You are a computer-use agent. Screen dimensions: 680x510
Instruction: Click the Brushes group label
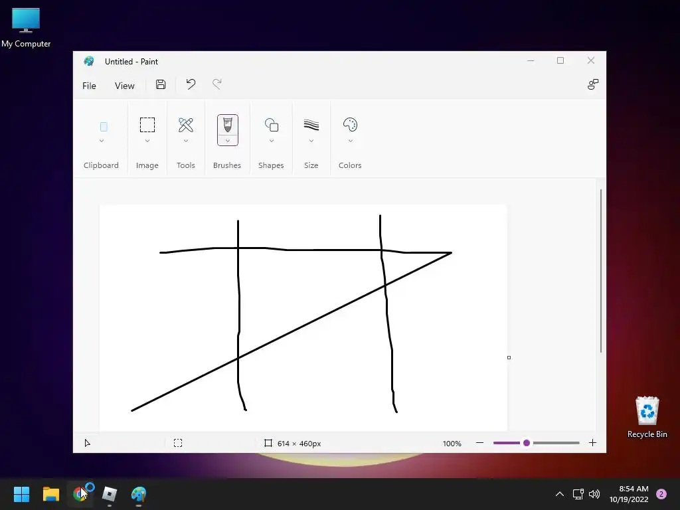(227, 165)
